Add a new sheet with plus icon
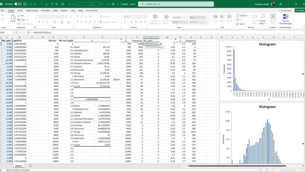The height and width of the screenshot is (172, 305). [30, 166]
